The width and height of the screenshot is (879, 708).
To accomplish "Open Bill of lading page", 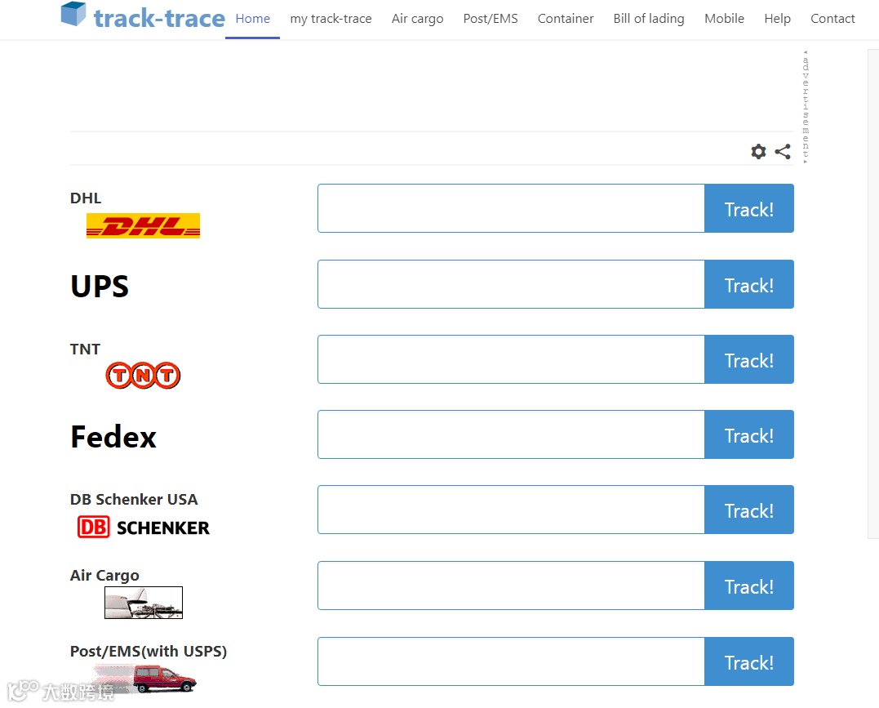I will click(649, 19).
